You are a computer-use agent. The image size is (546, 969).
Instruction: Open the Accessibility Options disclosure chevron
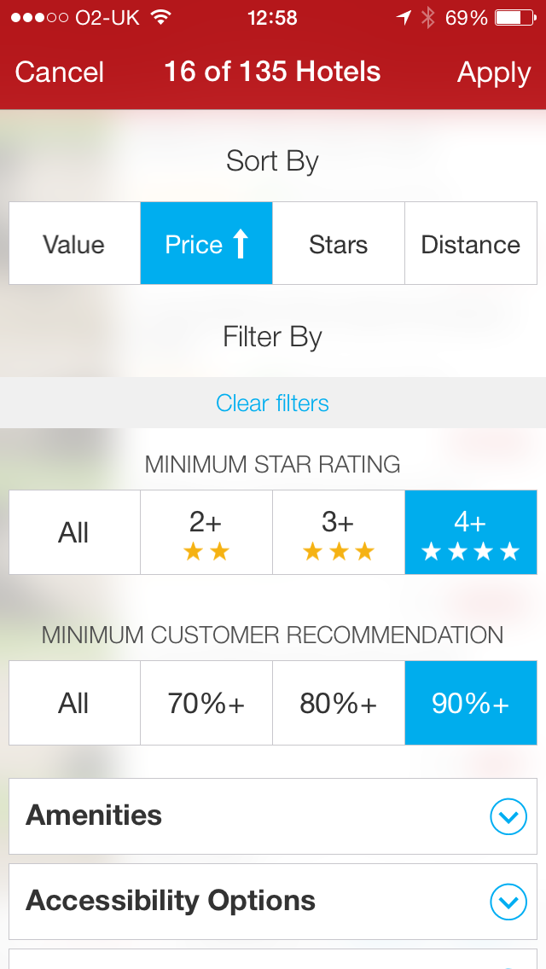[508, 902]
